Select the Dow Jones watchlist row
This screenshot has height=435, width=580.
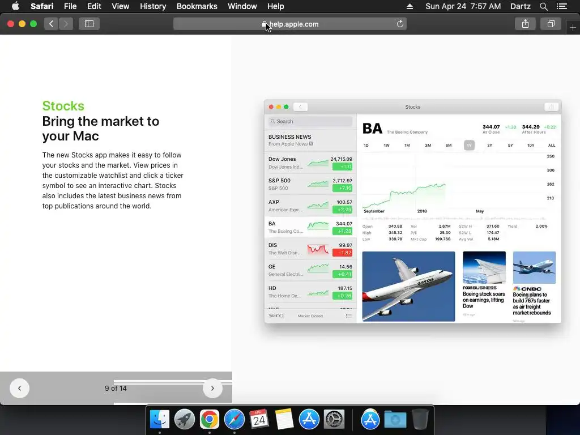point(310,163)
